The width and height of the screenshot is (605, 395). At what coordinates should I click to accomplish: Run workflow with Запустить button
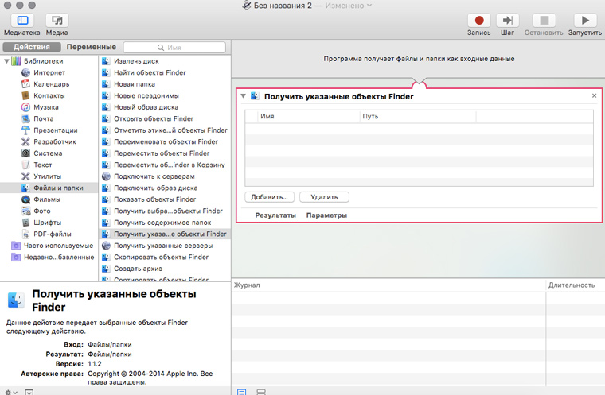pyautogui.click(x=585, y=20)
